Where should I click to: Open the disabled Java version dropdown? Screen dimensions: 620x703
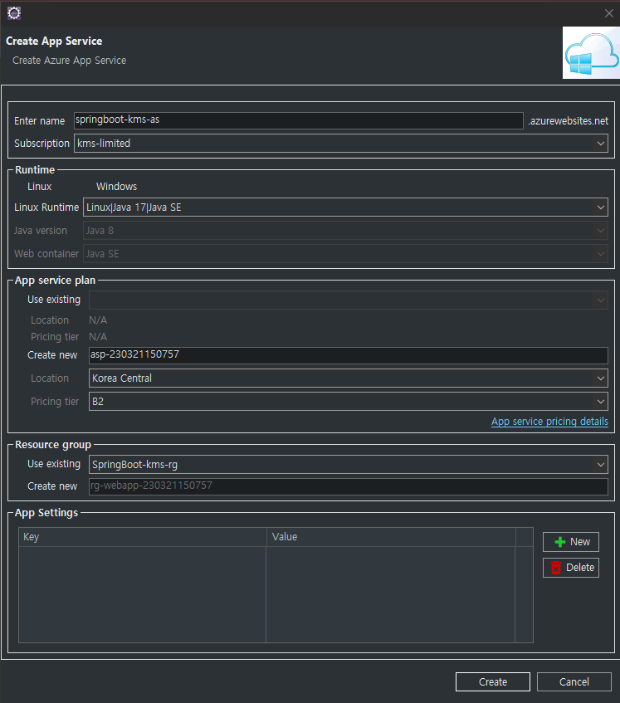345,231
